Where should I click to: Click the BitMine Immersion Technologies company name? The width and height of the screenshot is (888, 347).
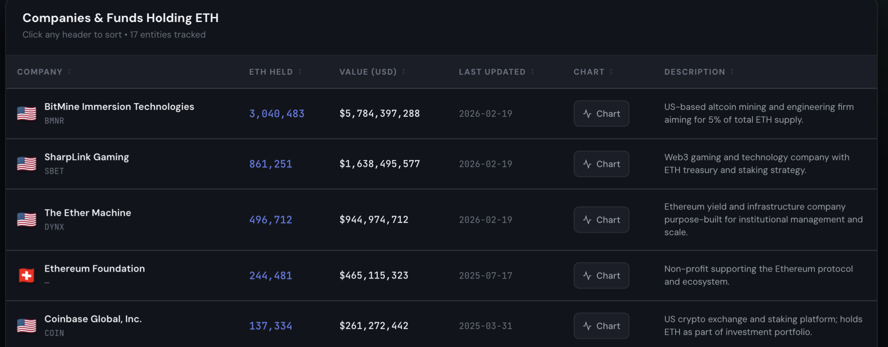119,107
